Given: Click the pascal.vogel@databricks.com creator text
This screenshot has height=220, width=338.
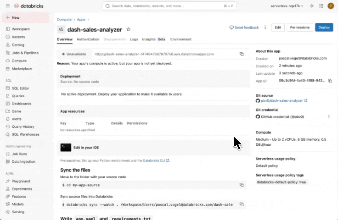Looking at the screenshot, I should point(303,58).
